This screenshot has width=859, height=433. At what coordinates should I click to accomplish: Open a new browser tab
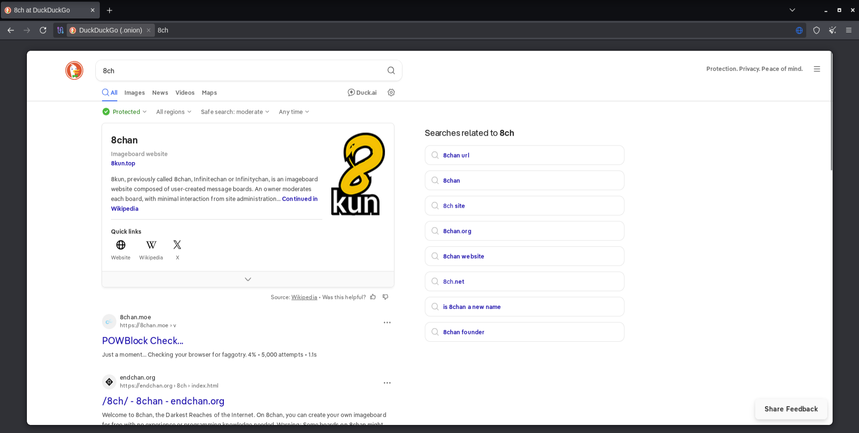pos(110,10)
